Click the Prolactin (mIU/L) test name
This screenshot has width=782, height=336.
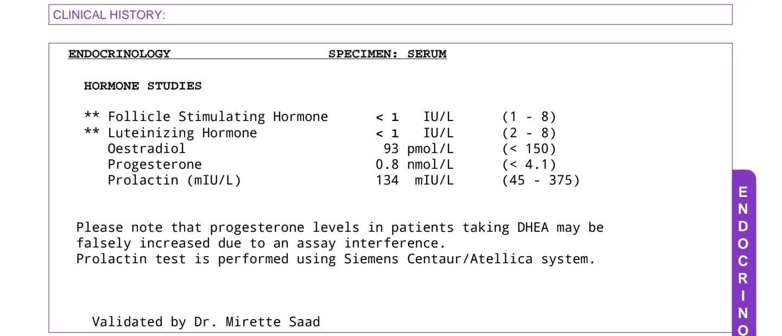point(174,180)
